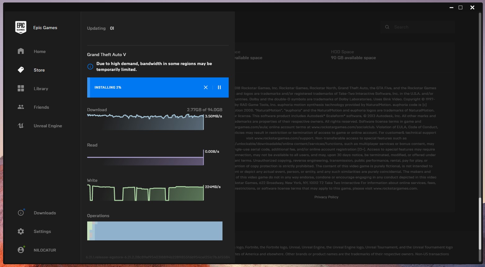Click the NILOCATUR profile avatar icon
485x267 pixels.
point(21,250)
